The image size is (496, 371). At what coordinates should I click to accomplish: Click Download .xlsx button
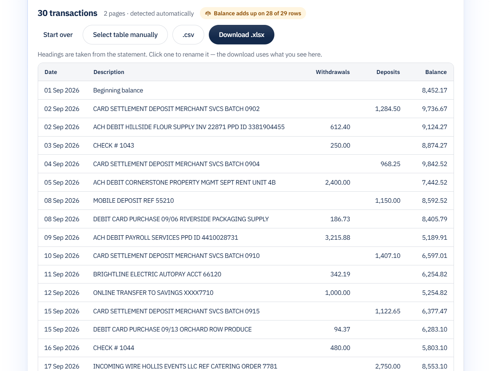(x=242, y=35)
